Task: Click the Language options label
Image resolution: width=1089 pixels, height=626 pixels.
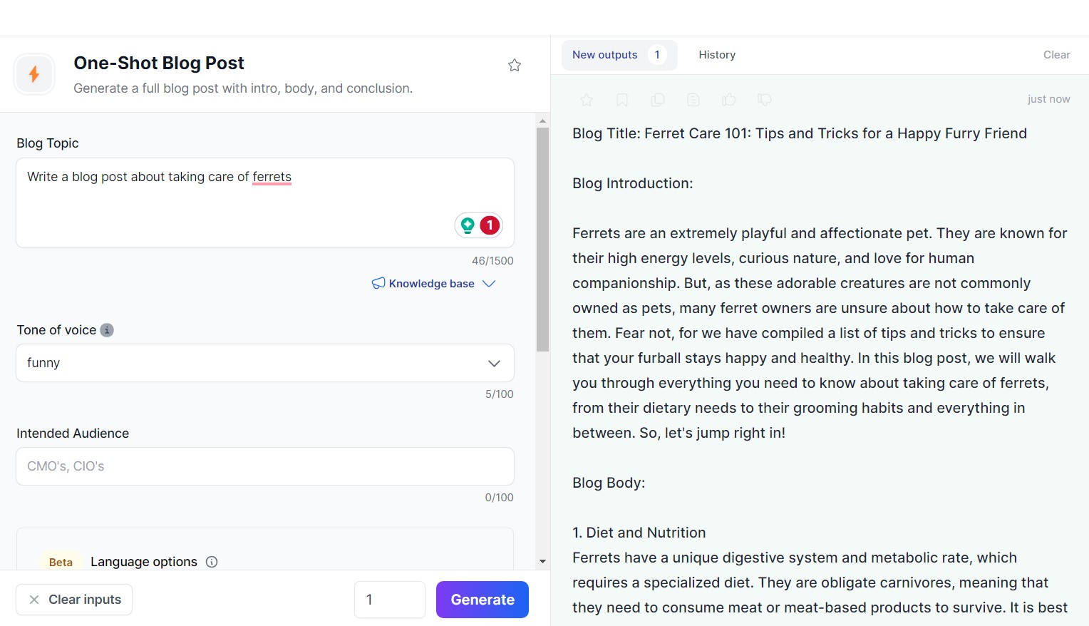Action: (144, 562)
